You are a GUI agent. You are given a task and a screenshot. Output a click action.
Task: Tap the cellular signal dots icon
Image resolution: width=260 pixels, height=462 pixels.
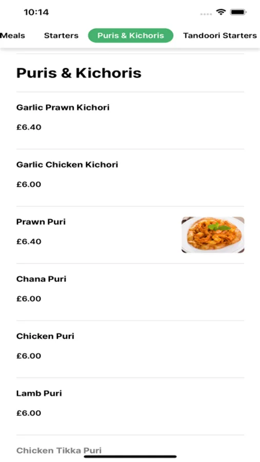coord(206,14)
